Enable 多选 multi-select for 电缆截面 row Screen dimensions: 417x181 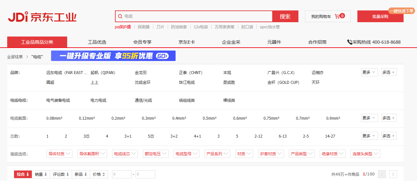point(389,118)
